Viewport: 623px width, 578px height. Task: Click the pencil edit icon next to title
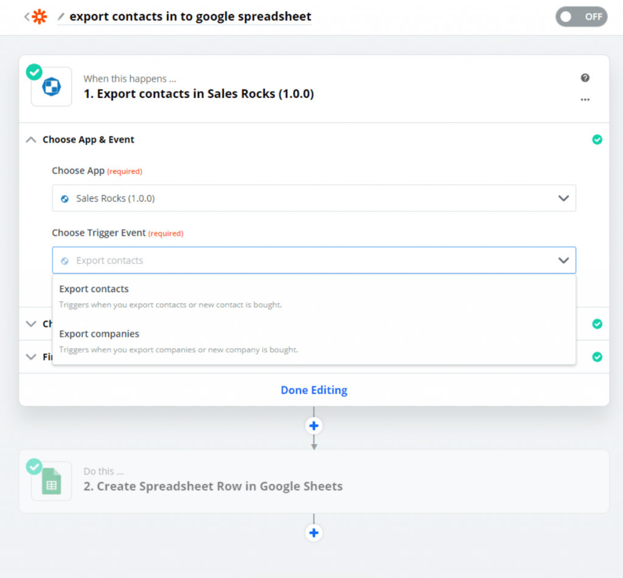pyautogui.click(x=61, y=16)
